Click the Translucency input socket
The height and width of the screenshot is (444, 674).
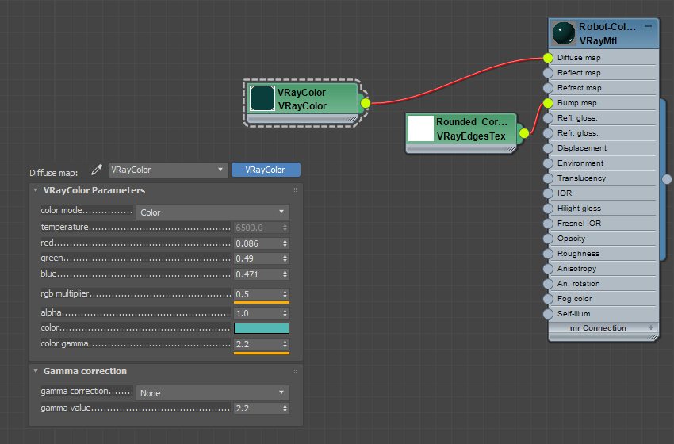pos(548,178)
